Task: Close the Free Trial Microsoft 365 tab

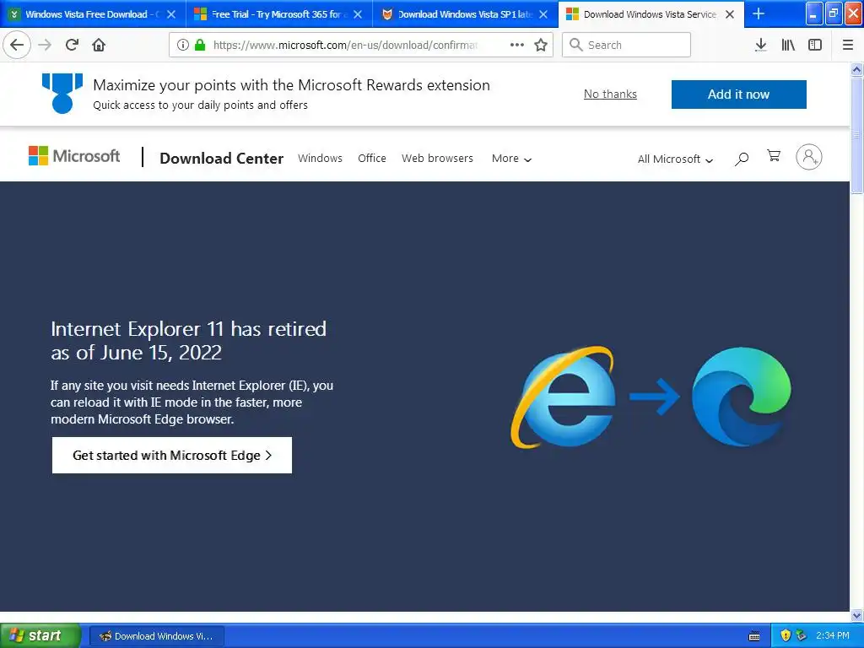Action: pos(358,14)
